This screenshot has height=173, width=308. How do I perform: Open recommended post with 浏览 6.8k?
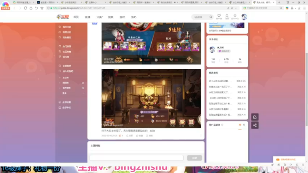point(227,98)
